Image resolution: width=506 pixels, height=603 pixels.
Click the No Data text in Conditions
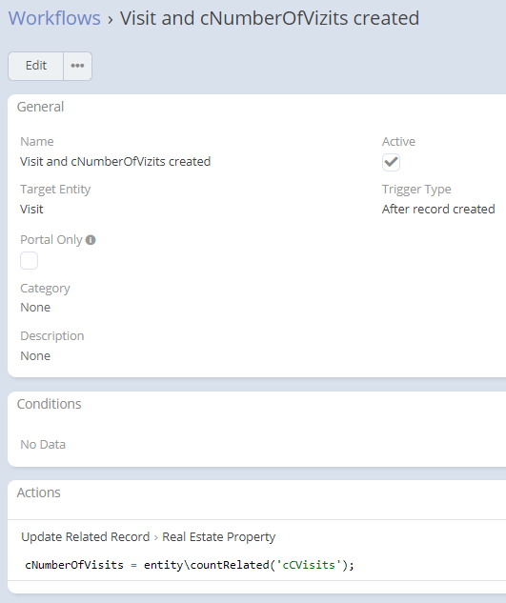pos(43,445)
